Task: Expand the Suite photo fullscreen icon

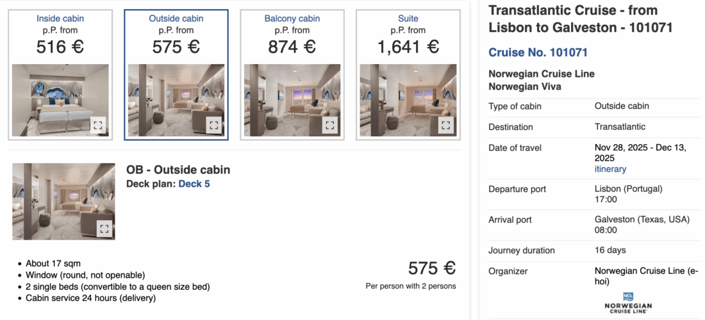Action: click(446, 125)
